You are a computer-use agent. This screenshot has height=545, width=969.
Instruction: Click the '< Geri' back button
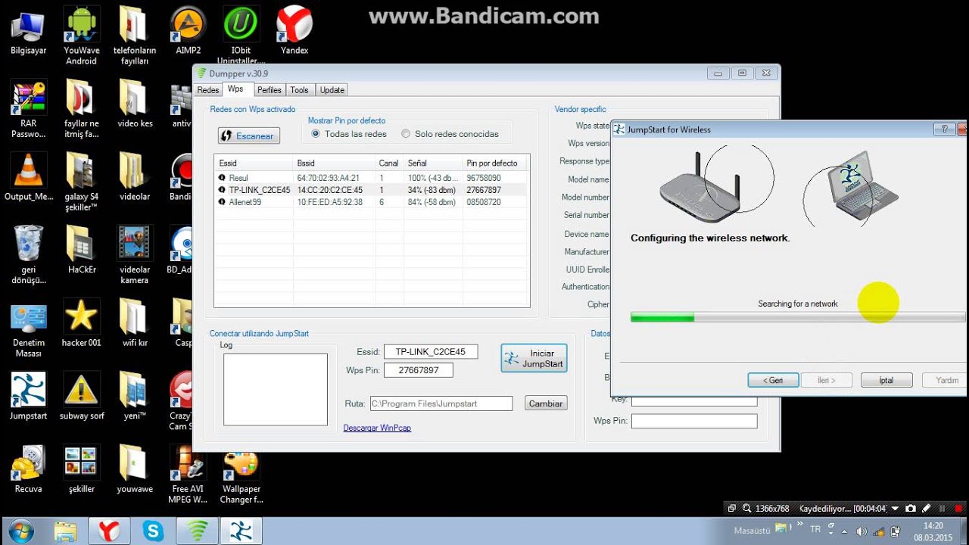[x=774, y=380]
